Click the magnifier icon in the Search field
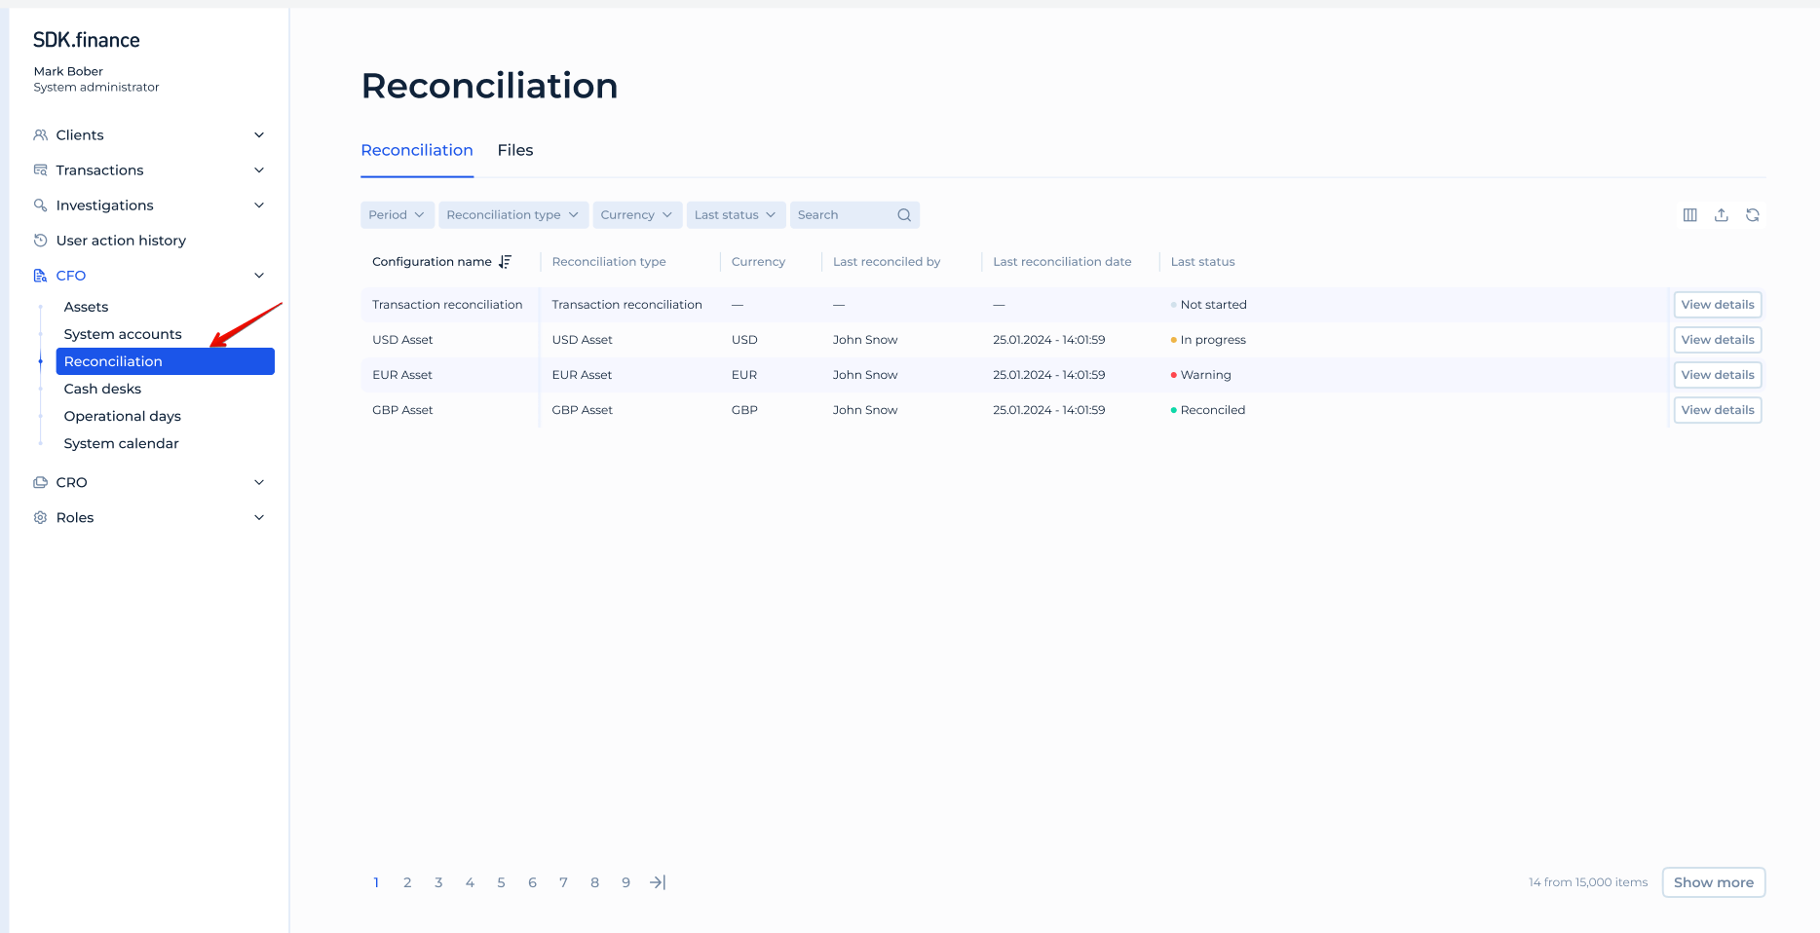This screenshot has width=1820, height=933. pos(903,214)
